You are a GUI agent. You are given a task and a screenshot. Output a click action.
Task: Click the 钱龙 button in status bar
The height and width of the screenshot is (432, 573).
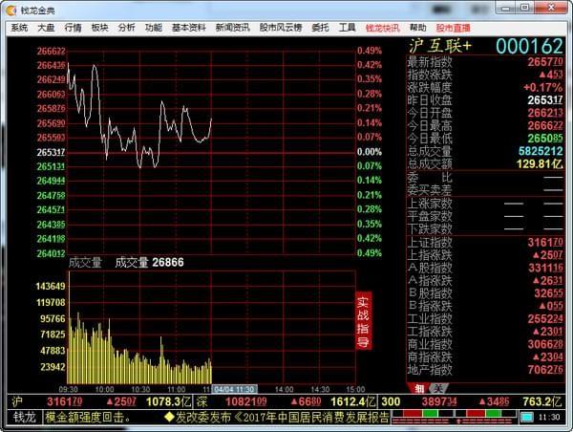click(x=25, y=418)
